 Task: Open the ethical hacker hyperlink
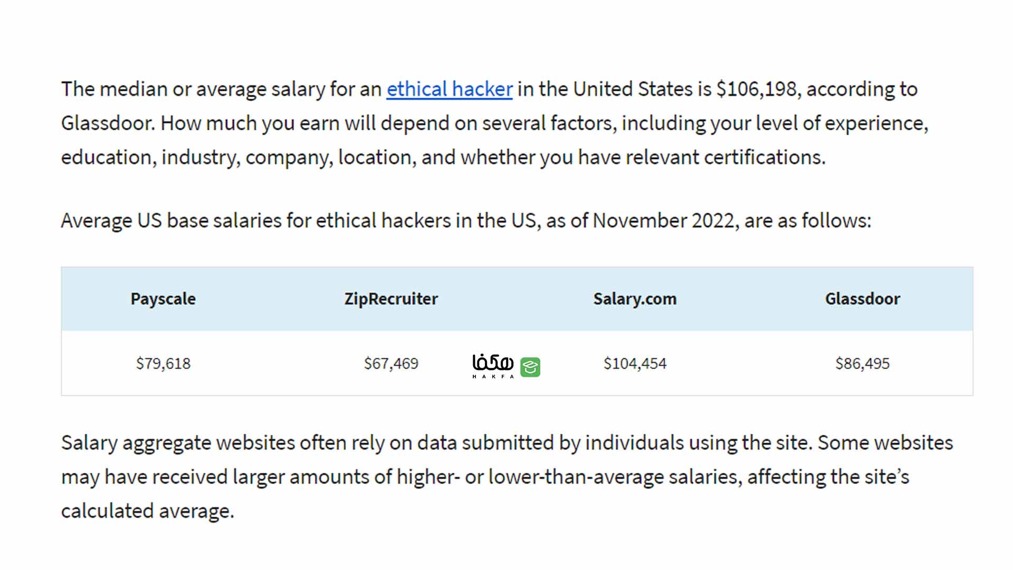(x=450, y=89)
